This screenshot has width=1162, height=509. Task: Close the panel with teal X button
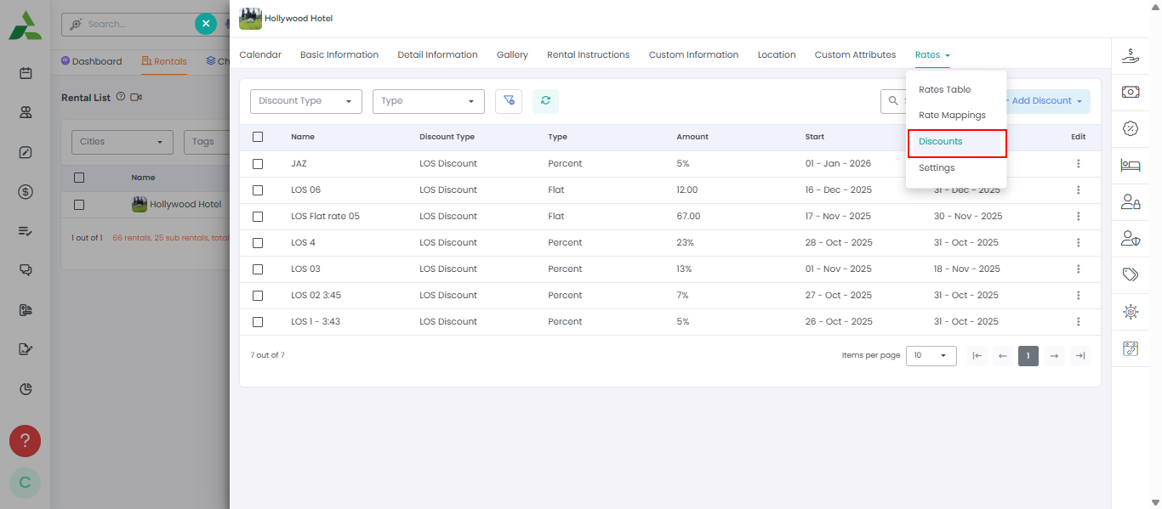click(x=206, y=24)
